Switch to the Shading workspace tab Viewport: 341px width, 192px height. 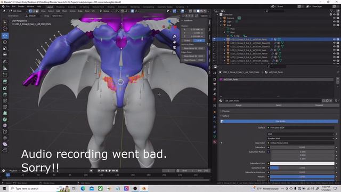coord(111,7)
